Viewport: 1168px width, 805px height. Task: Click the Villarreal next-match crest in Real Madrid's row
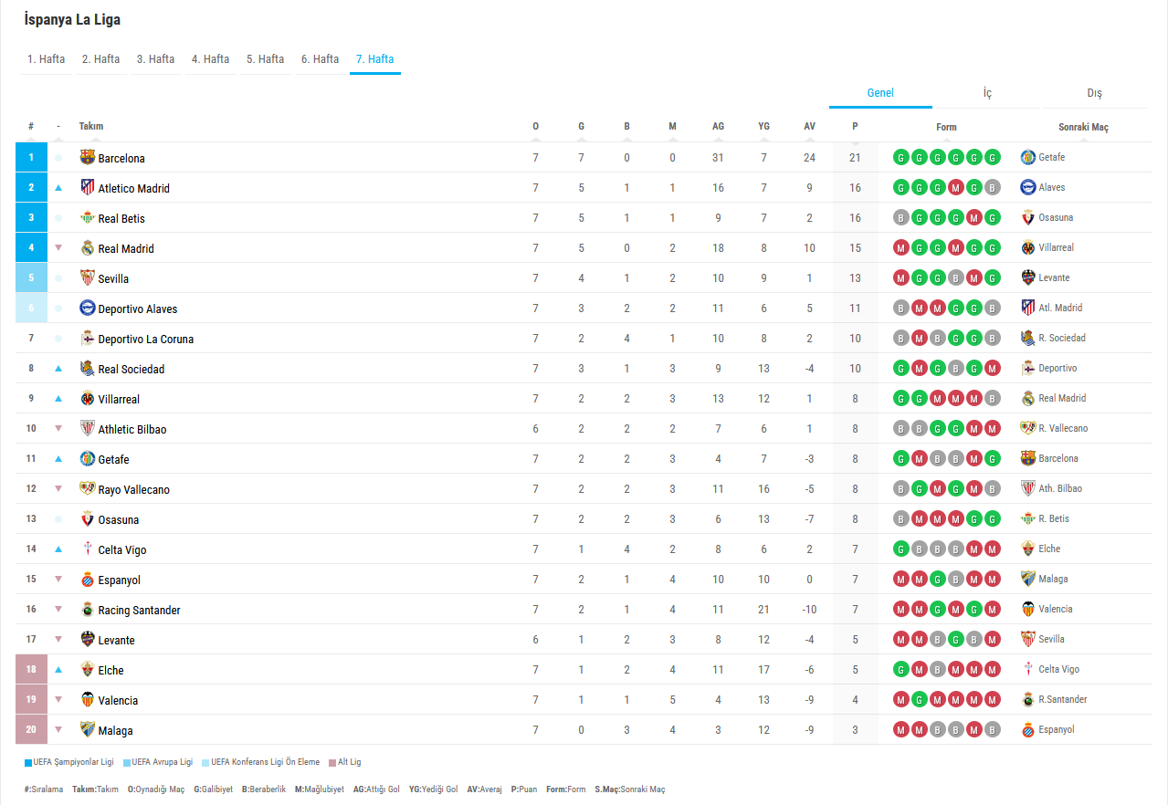pos(1028,247)
